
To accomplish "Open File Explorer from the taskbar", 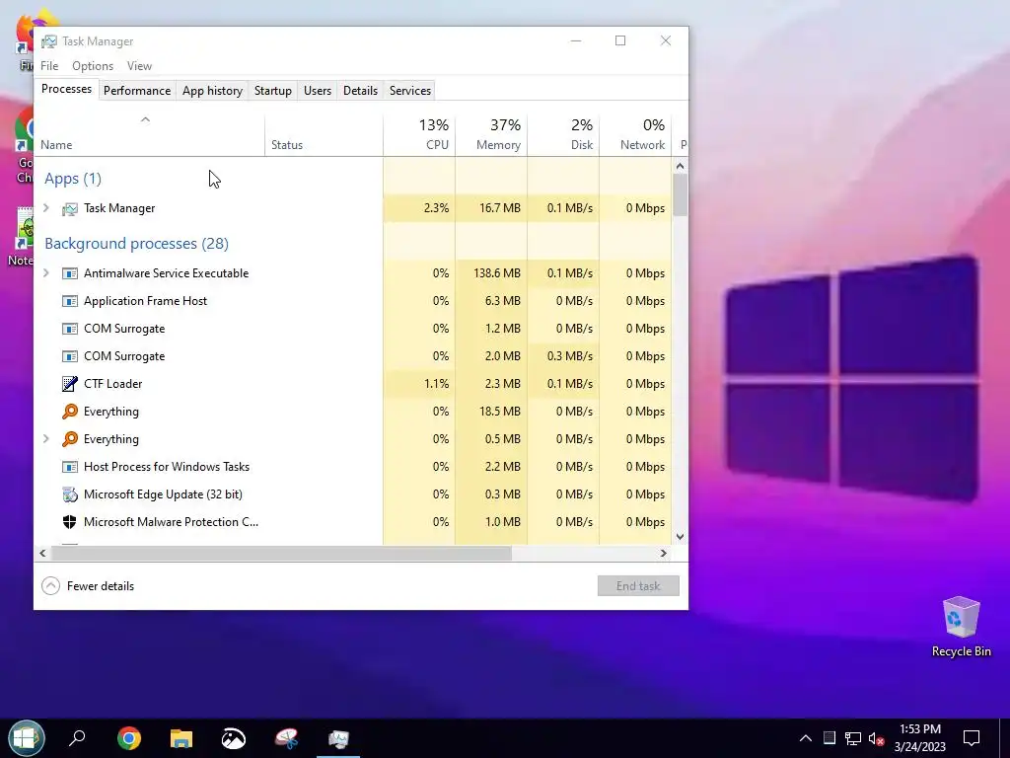I will 181,738.
